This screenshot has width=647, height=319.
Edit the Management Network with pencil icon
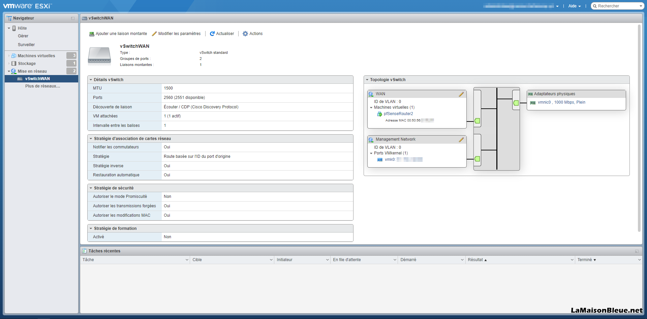[461, 140]
